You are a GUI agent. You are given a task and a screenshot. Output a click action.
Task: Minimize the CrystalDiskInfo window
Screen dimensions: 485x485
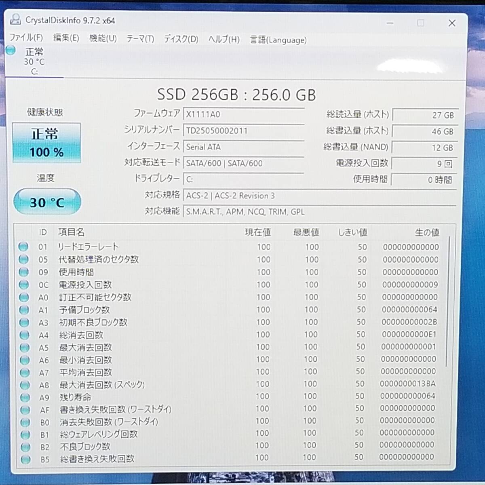tap(390, 23)
